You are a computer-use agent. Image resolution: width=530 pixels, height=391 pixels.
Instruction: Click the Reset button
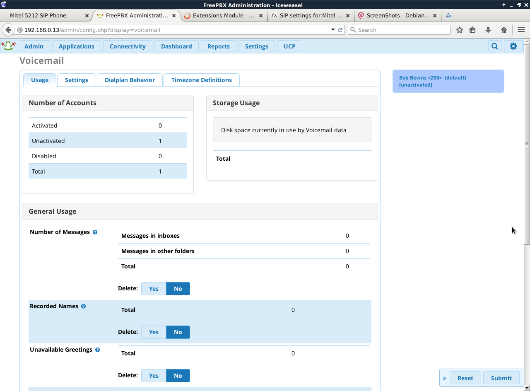(465, 378)
